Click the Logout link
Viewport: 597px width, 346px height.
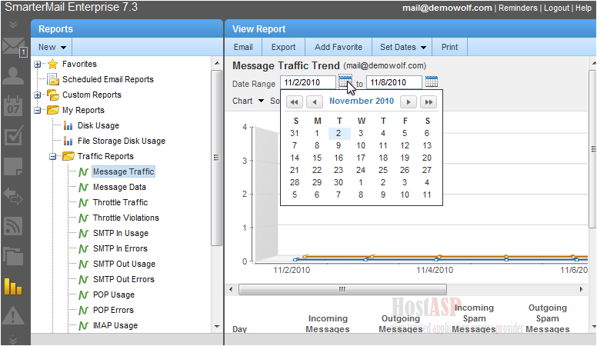click(x=556, y=8)
